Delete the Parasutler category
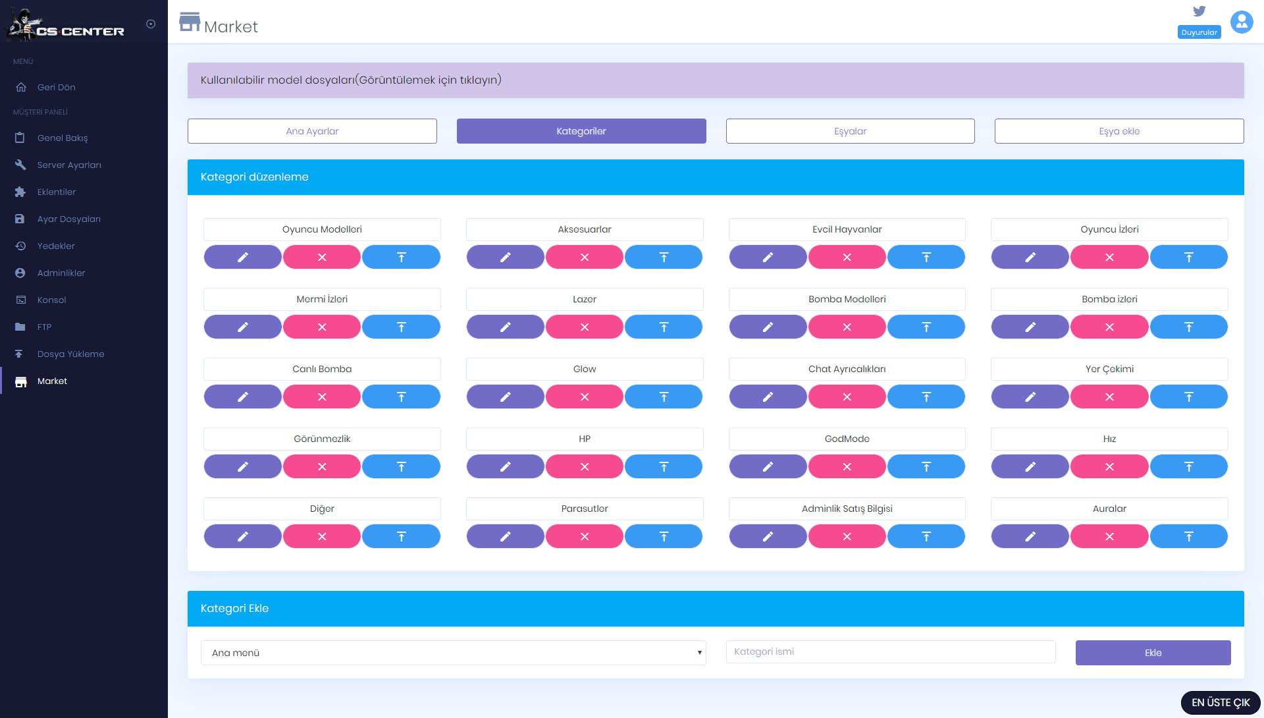Viewport: 1264px width, 718px height. (585, 536)
